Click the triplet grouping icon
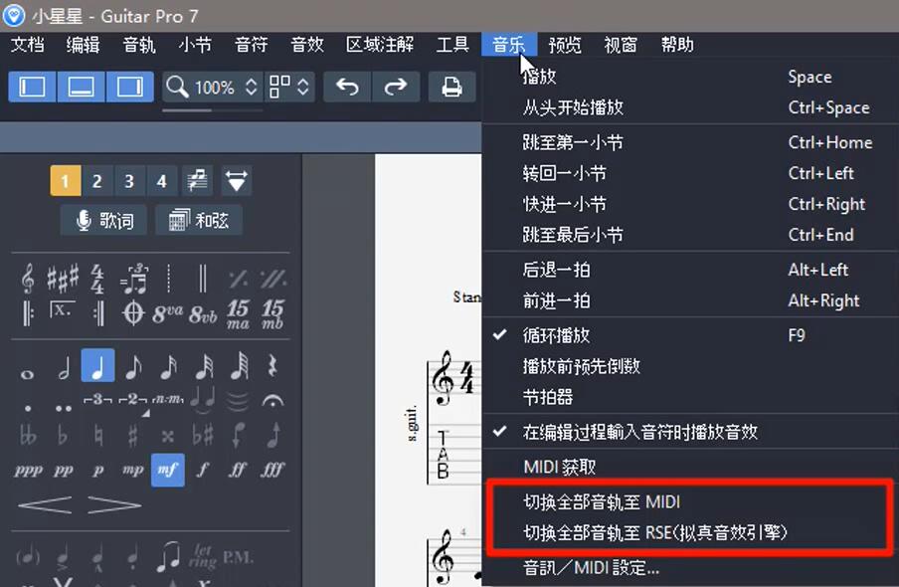Image resolution: width=899 pixels, height=587 pixels. 96,399
